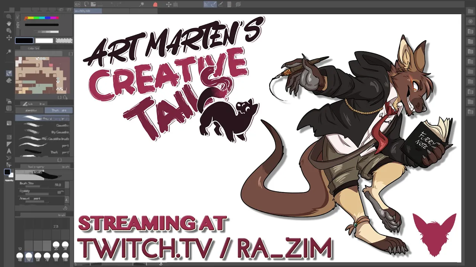Select the open canvas document tab
The height and width of the screenshot is (267, 476).
pyautogui.click(x=88, y=11)
